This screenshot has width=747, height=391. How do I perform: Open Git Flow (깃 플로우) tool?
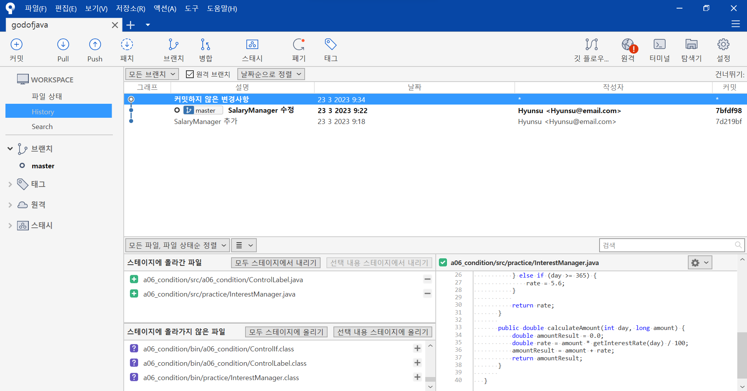[x=591, y=50]
